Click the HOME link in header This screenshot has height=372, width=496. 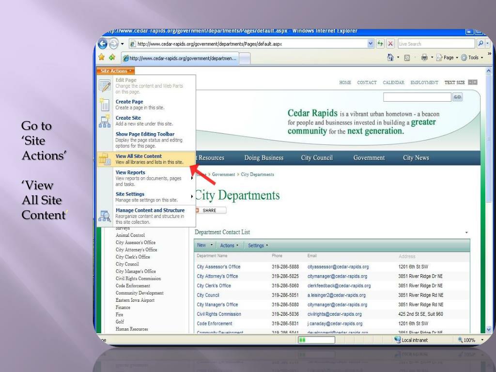coord(345,82)
